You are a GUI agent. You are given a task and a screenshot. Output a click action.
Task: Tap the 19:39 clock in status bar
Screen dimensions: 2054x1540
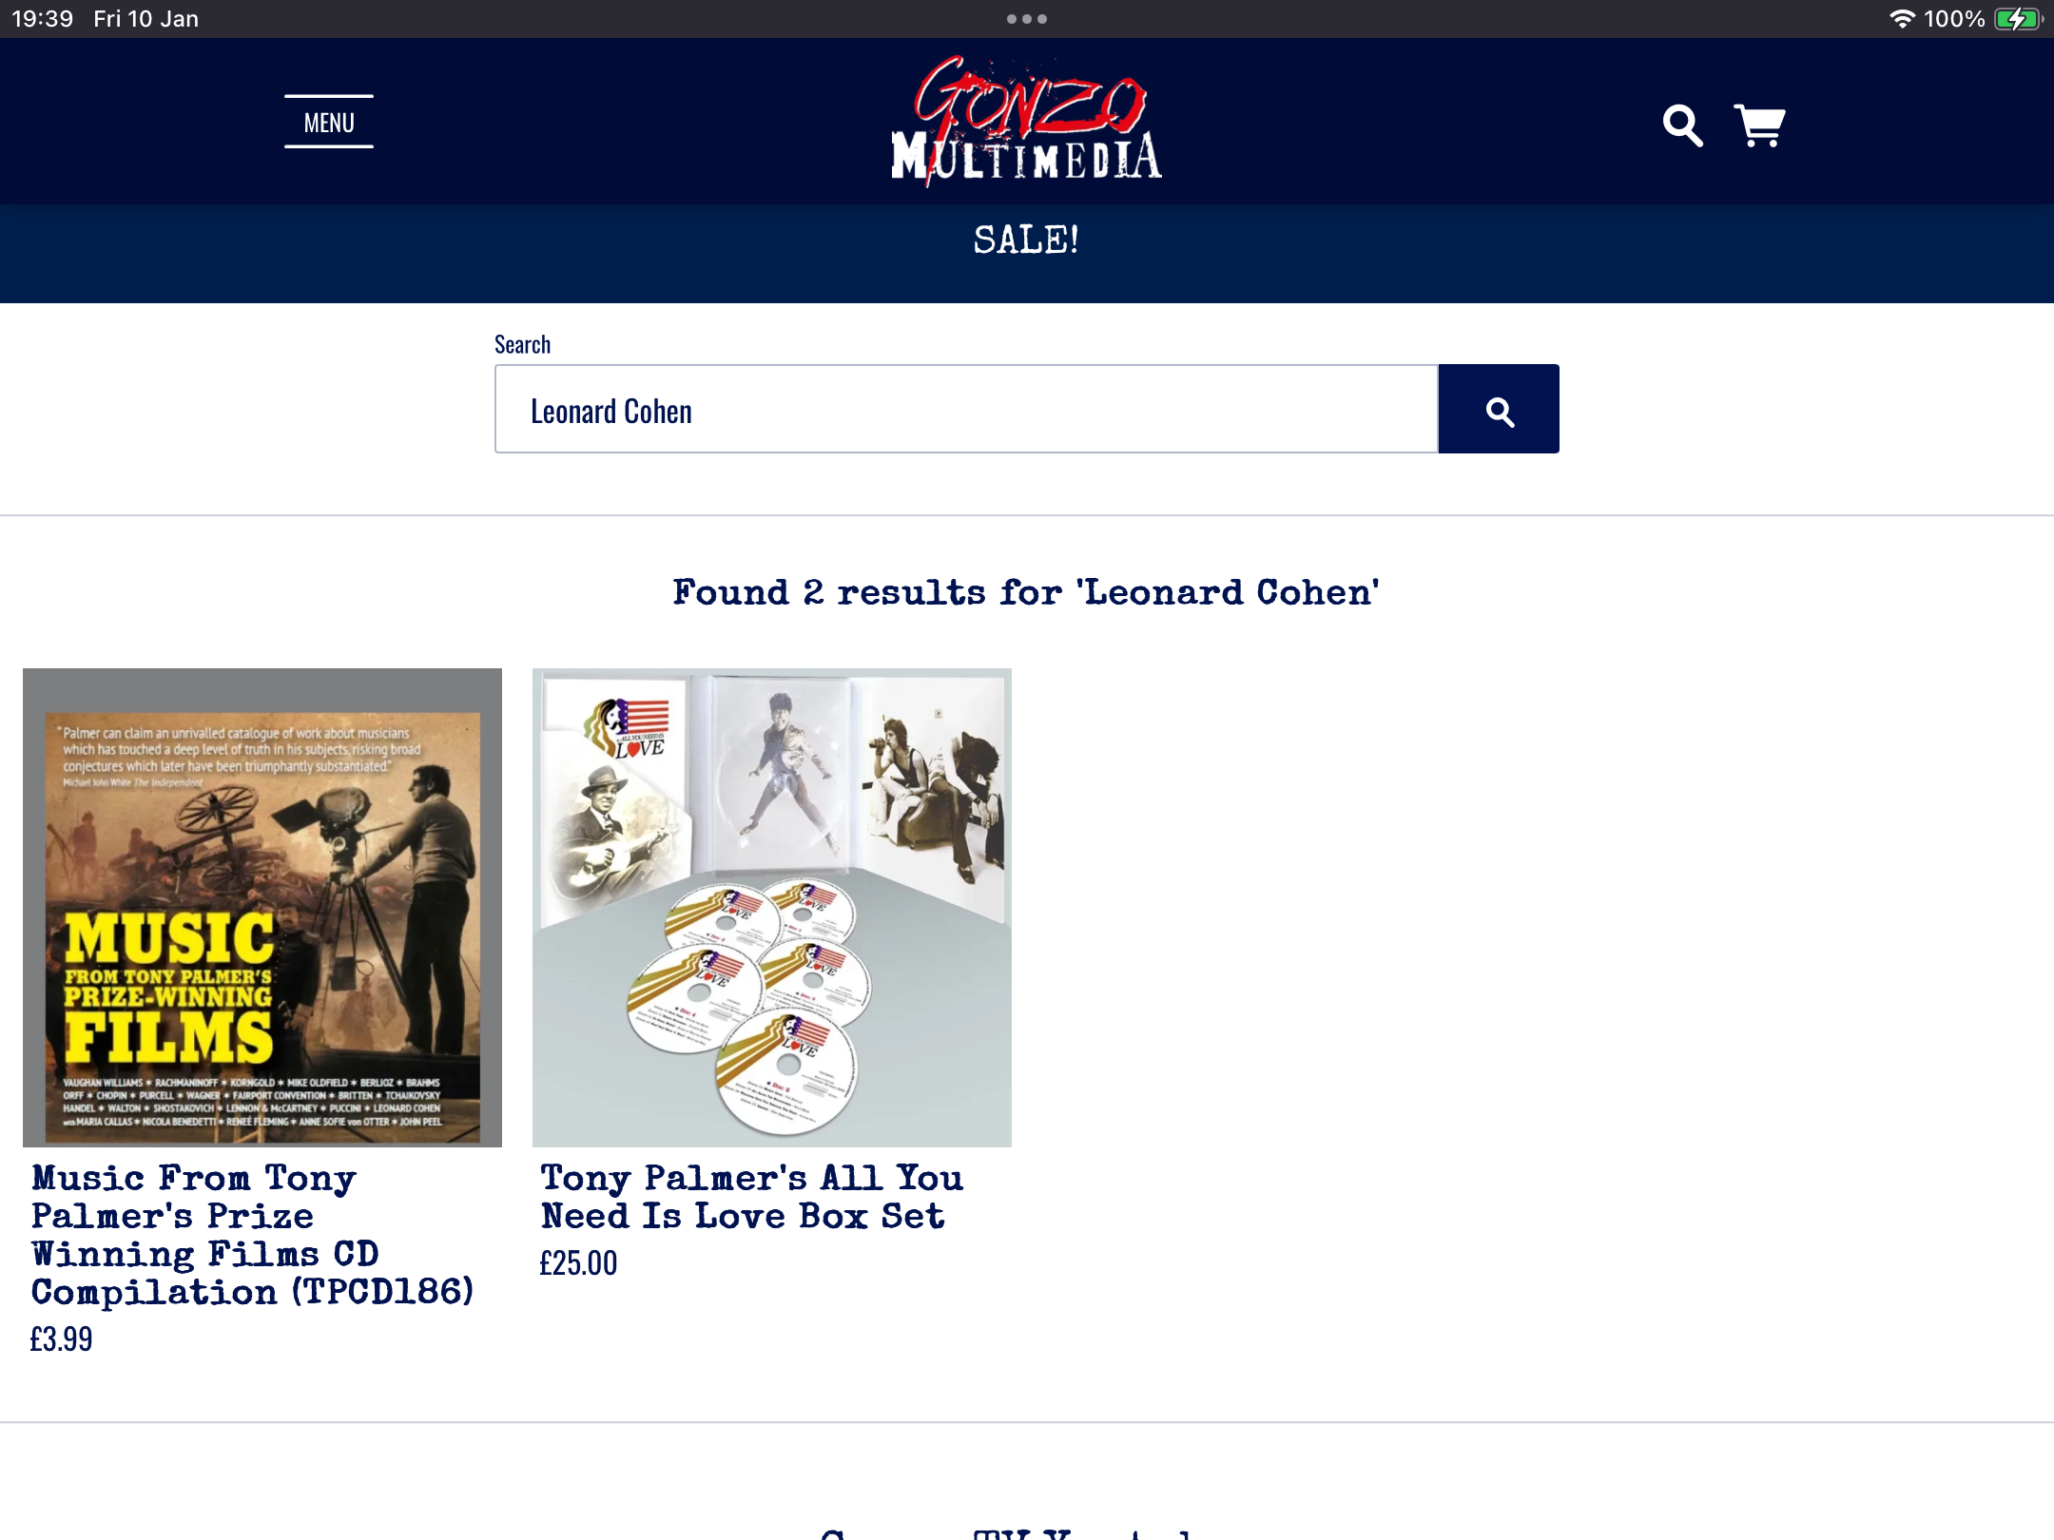(x=43, y=19)
